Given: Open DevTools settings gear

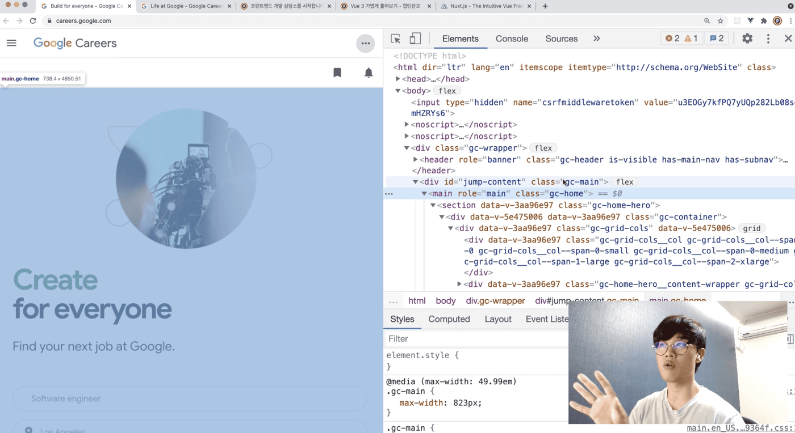Looking at the screenshot, I should point(747,39).
